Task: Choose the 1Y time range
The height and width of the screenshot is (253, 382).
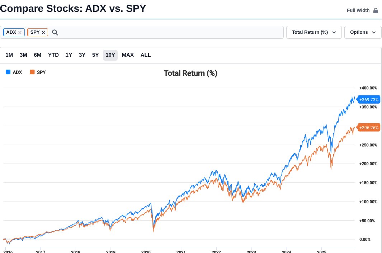Action: (x=69, y=55)
